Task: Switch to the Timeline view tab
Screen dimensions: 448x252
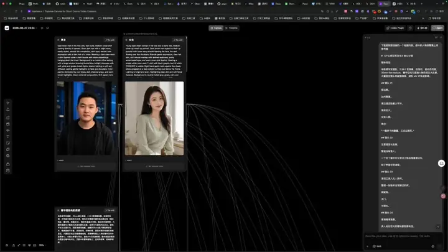Action: pos(231,28)
